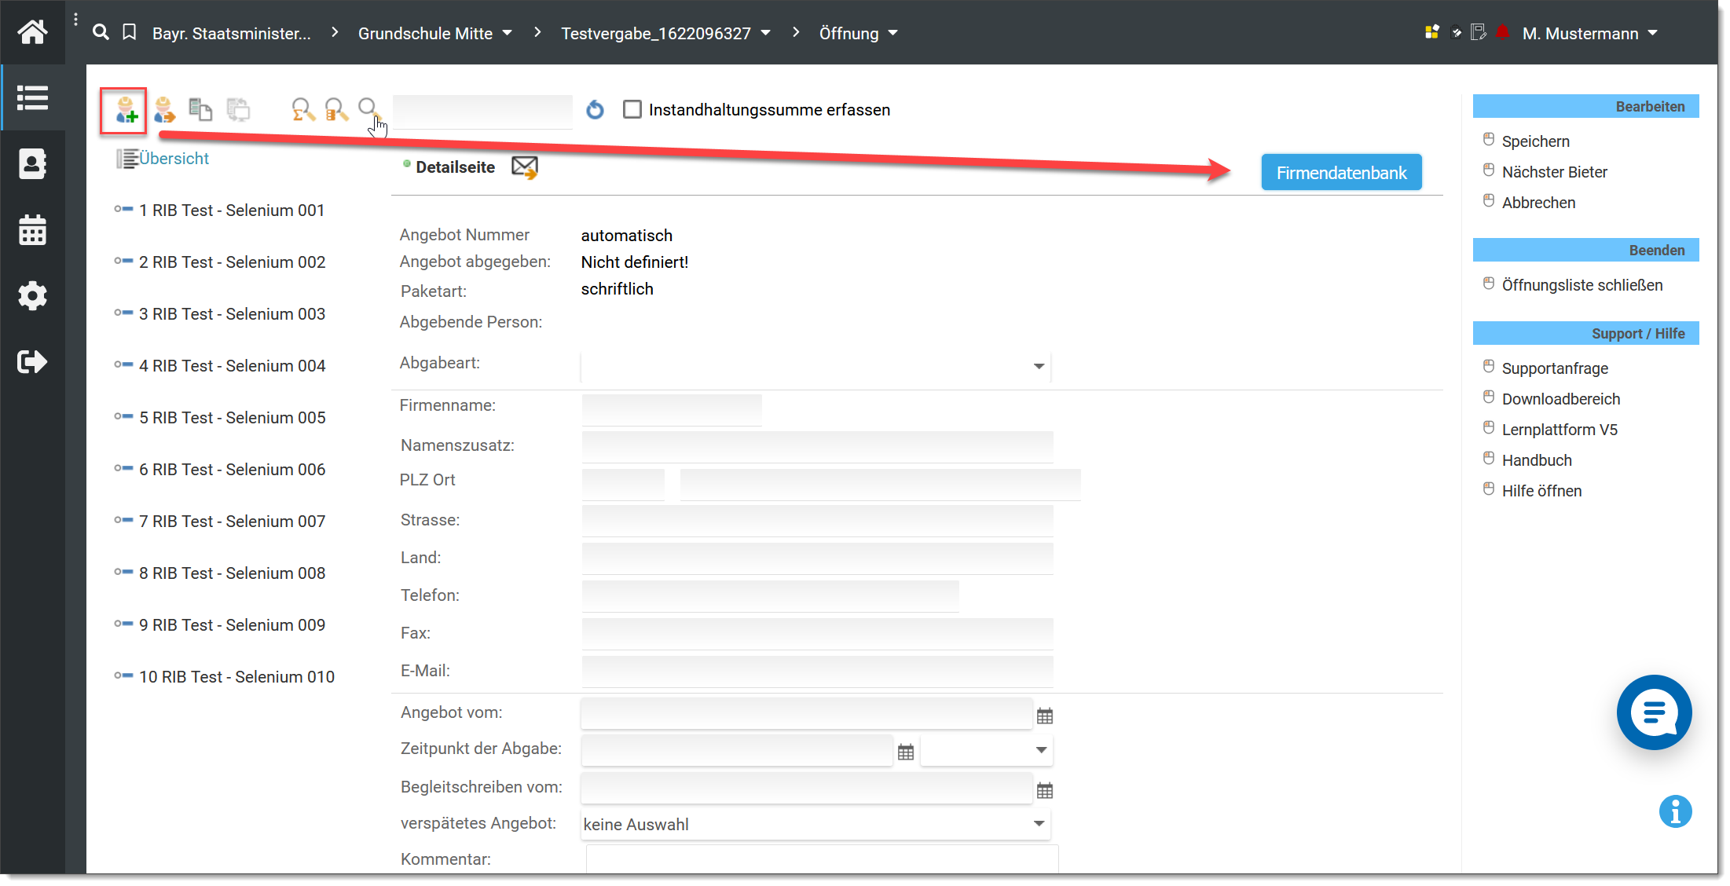Click Nächster Bieter action
This screenshot has height=886, width=1730.
click(x=1554, y=172)
